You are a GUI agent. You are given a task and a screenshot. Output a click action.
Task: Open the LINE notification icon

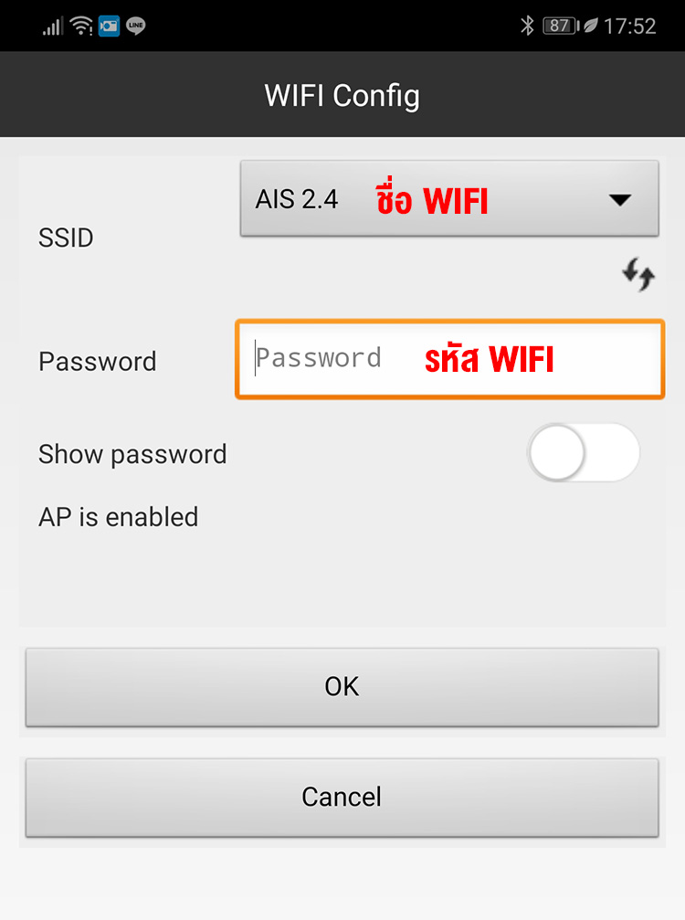click(x=135, y=26)
